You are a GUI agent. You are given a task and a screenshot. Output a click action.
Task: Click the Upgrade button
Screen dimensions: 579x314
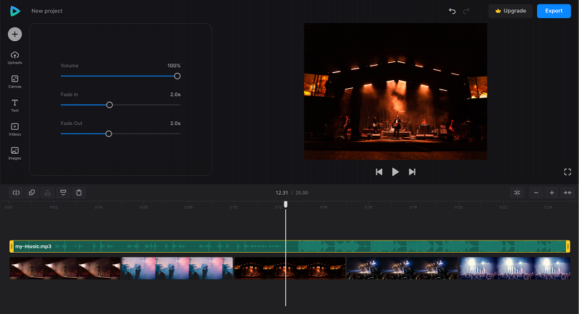tap(510, 11)
